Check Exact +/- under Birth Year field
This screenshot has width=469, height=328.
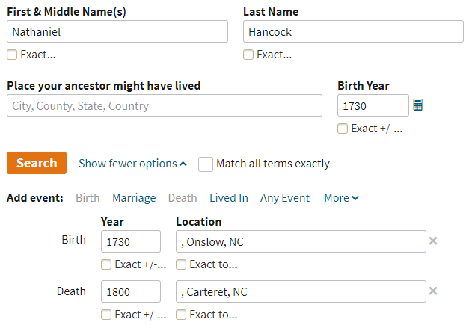[343, 129]
